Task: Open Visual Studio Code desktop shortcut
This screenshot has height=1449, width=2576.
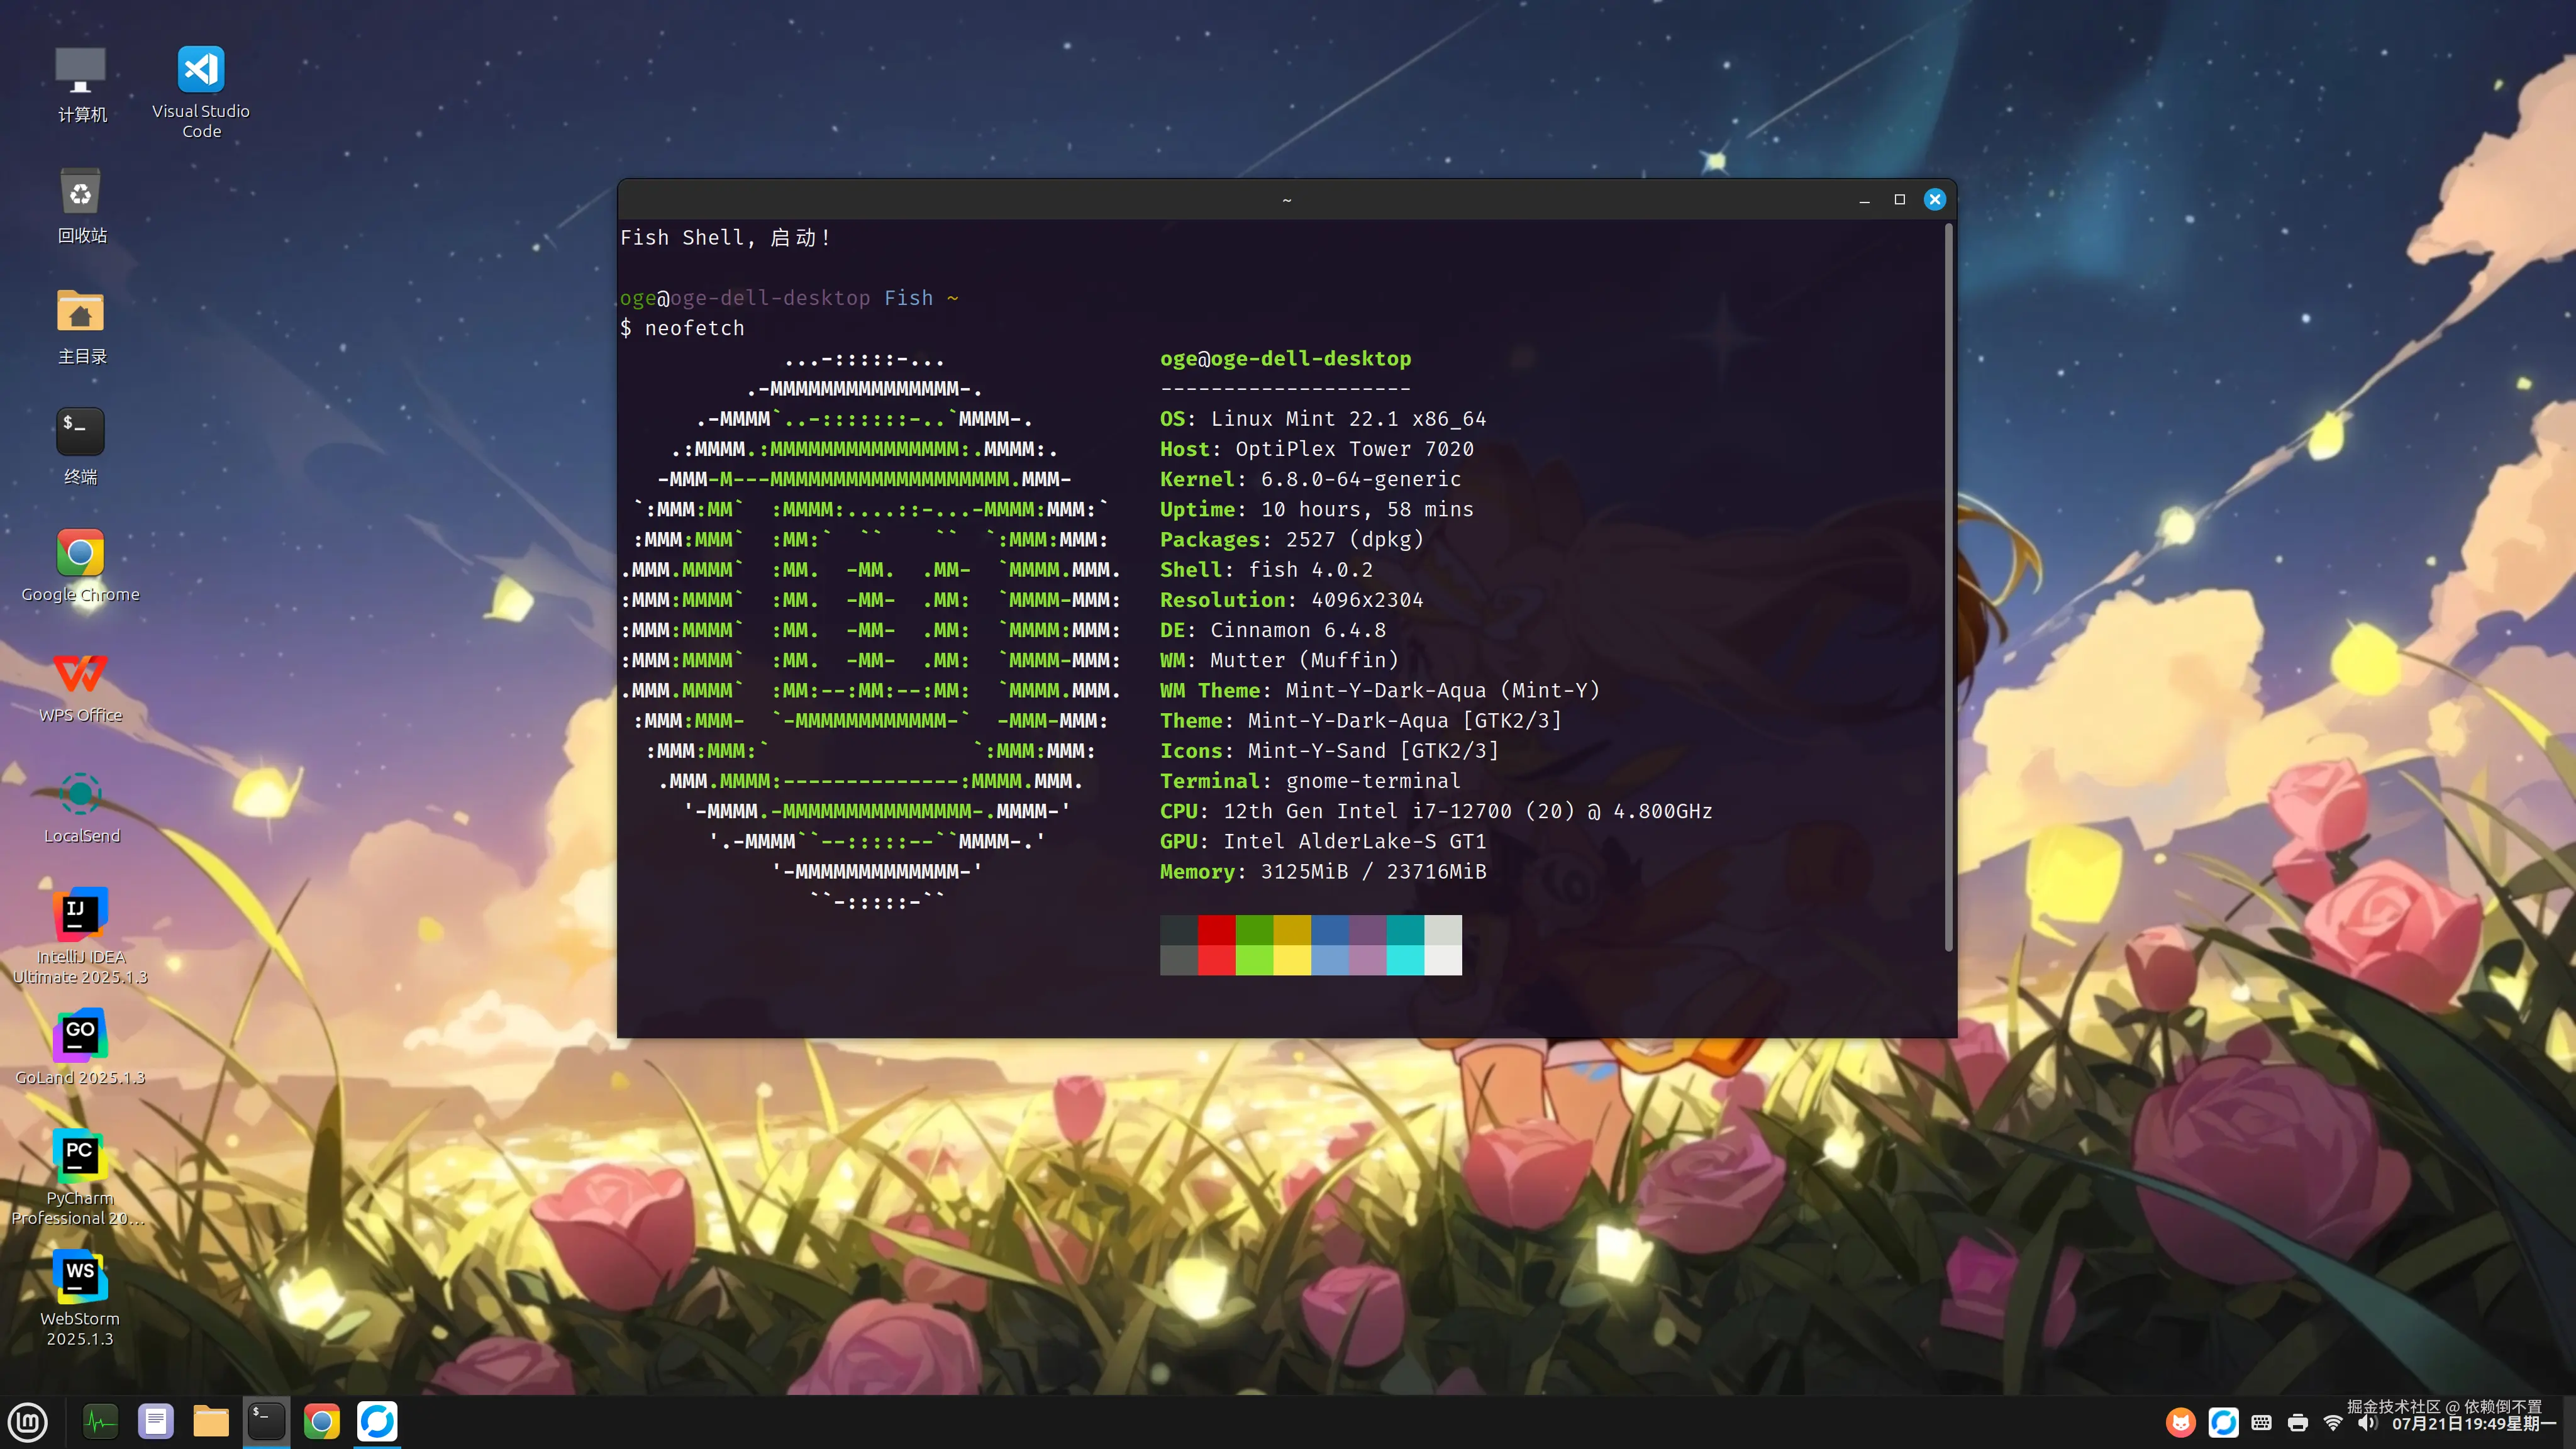Action: (201, 70)
